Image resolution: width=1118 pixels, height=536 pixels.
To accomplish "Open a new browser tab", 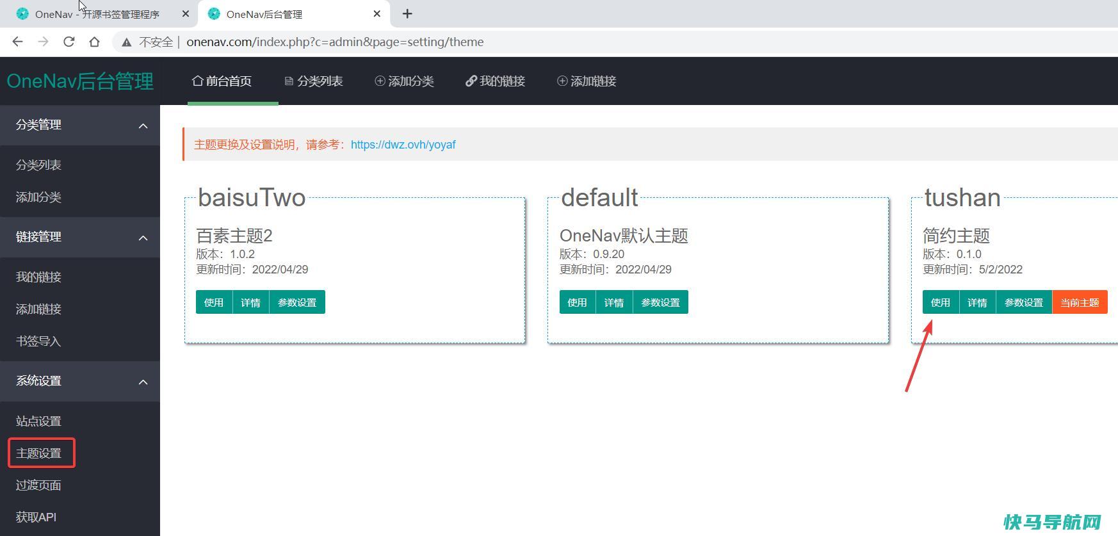I will tap(407, 13).
